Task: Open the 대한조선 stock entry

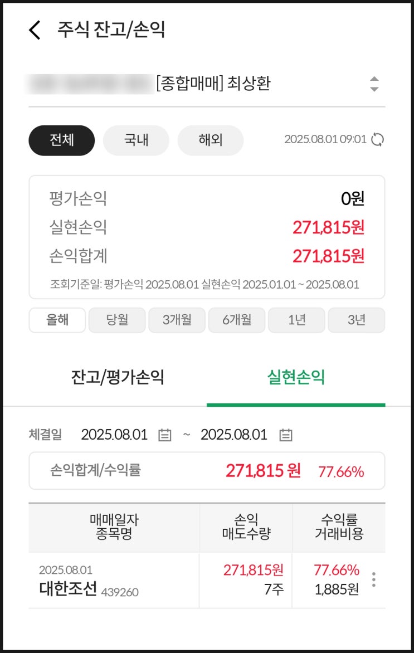Action: click(69, 588)
